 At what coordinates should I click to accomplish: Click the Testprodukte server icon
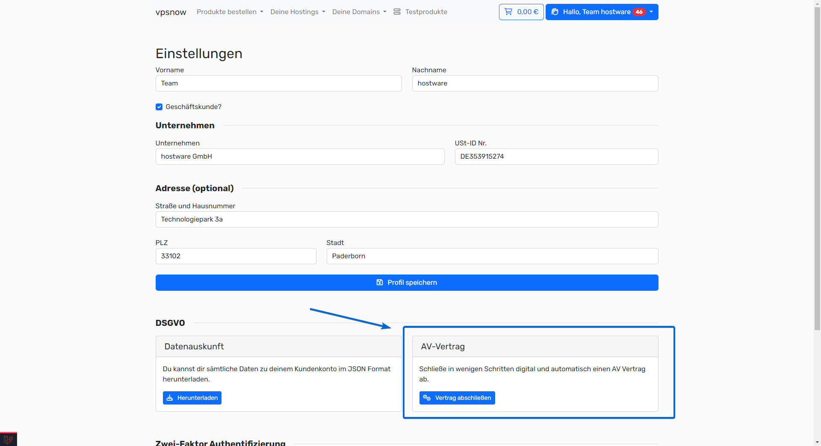point(397,12)
